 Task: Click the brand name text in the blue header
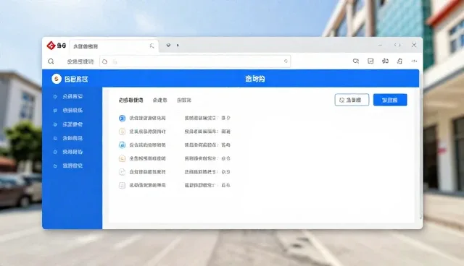coord(76,79)
